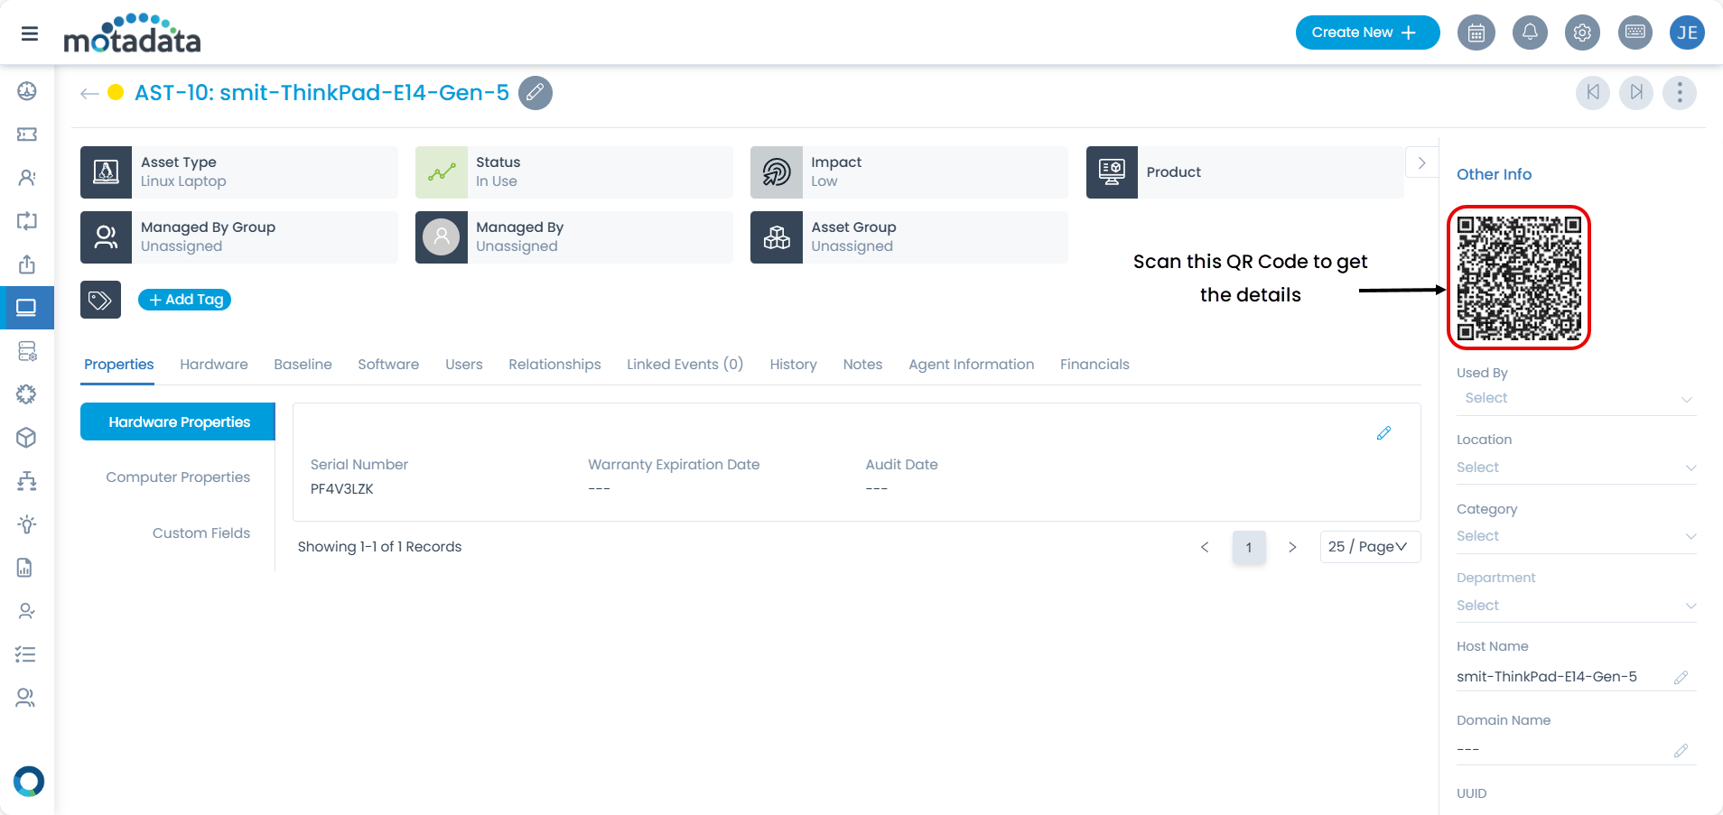Open the Location select dropdown
Image resolution: width=1723 pixels, height=815 pixels.
coord(1576,468)
